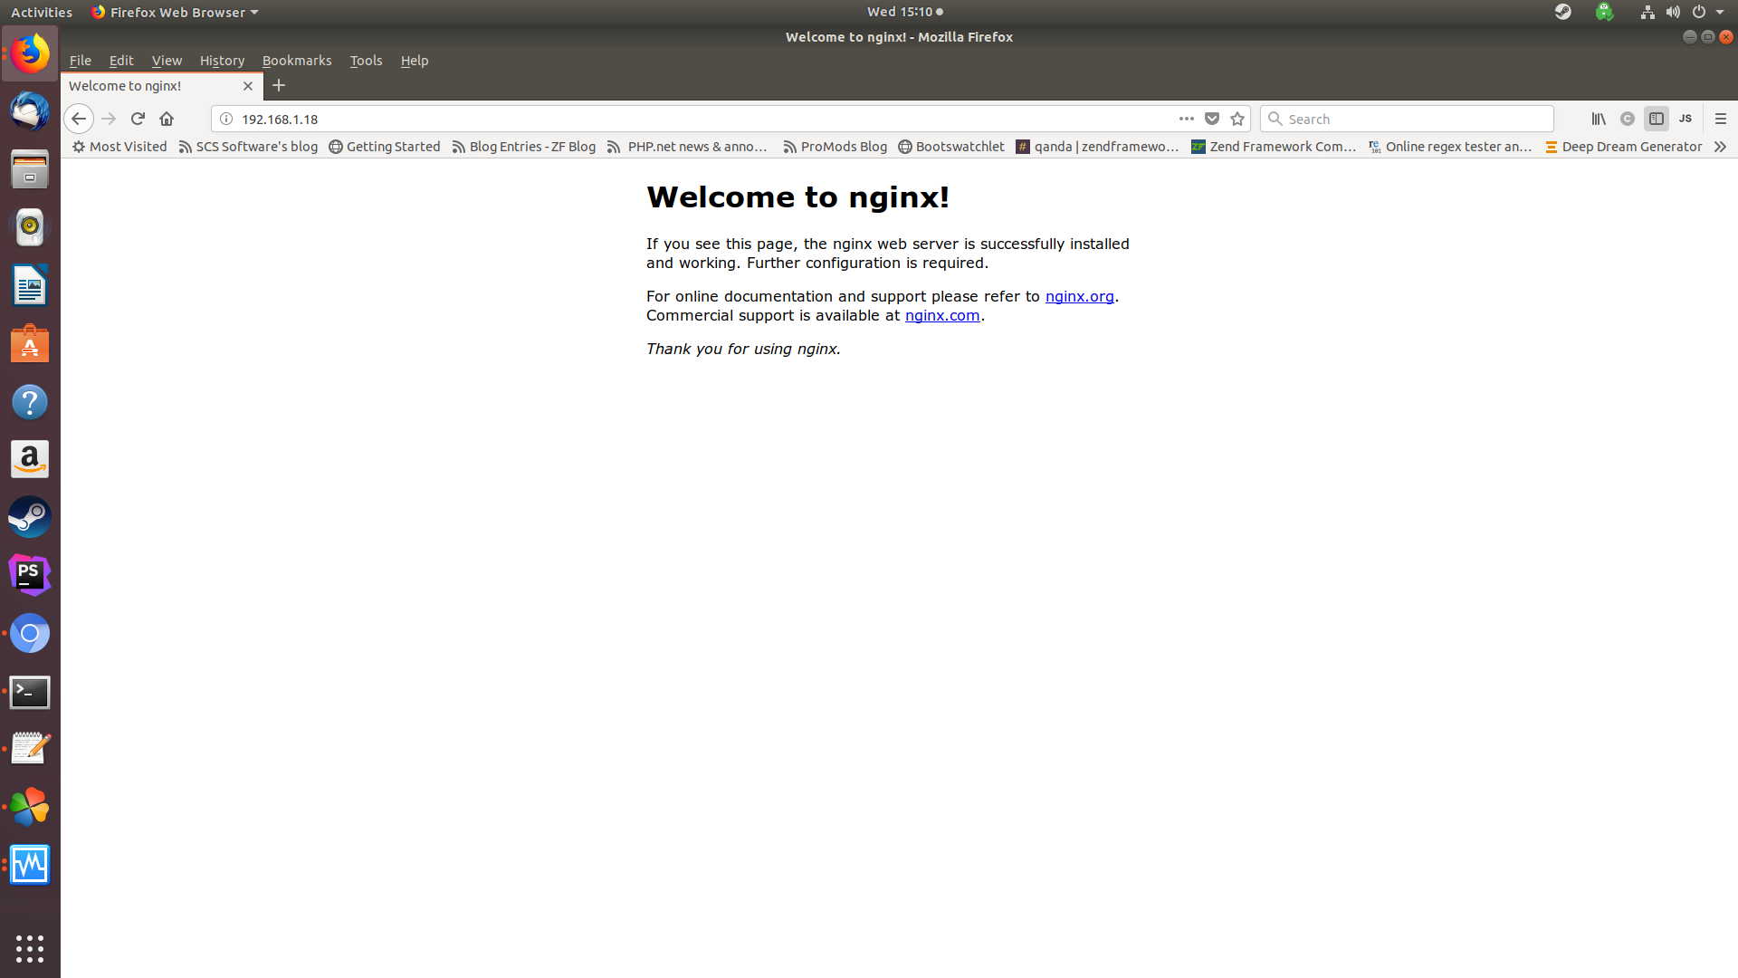Image resolution: width=1738 pixels, height=978 pixels.
Task: Open Rhythmbox from the dock
Action: click(30, 227)
